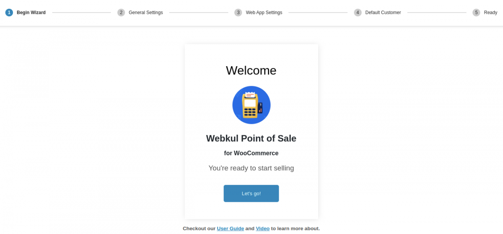
Task: Click the POS terminal logo icon
Action: click(251, 105)
